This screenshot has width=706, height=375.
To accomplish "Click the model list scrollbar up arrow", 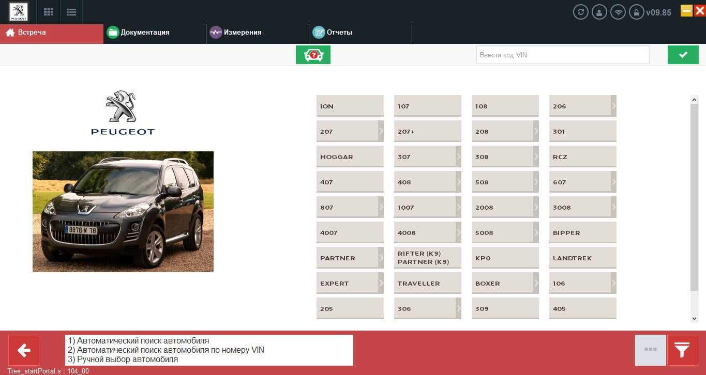I will click(x=695, y=99).
